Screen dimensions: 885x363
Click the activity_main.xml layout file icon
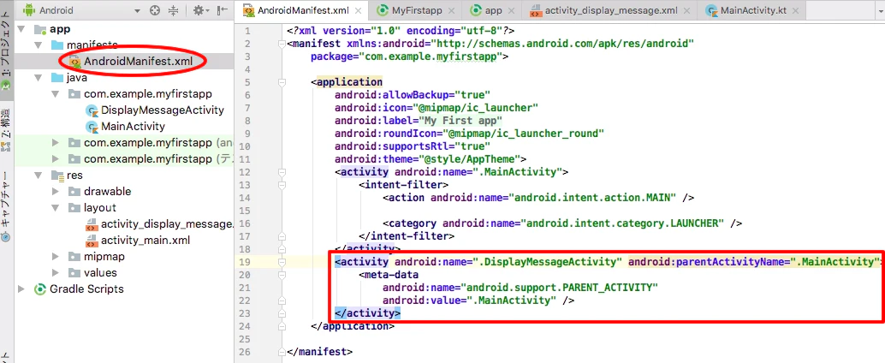(x=92, y=241)
